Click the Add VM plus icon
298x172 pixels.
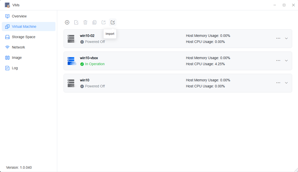click(67, 22)
